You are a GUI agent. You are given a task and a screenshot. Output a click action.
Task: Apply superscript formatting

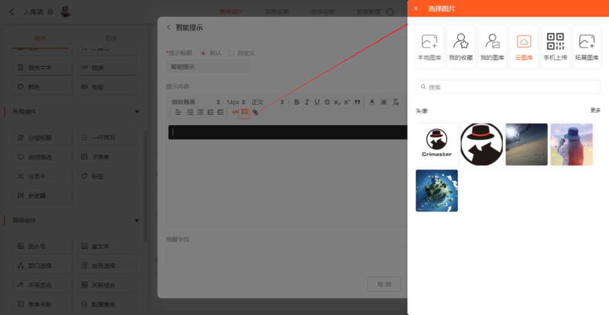pyautogui.click(x=347, y=102)
